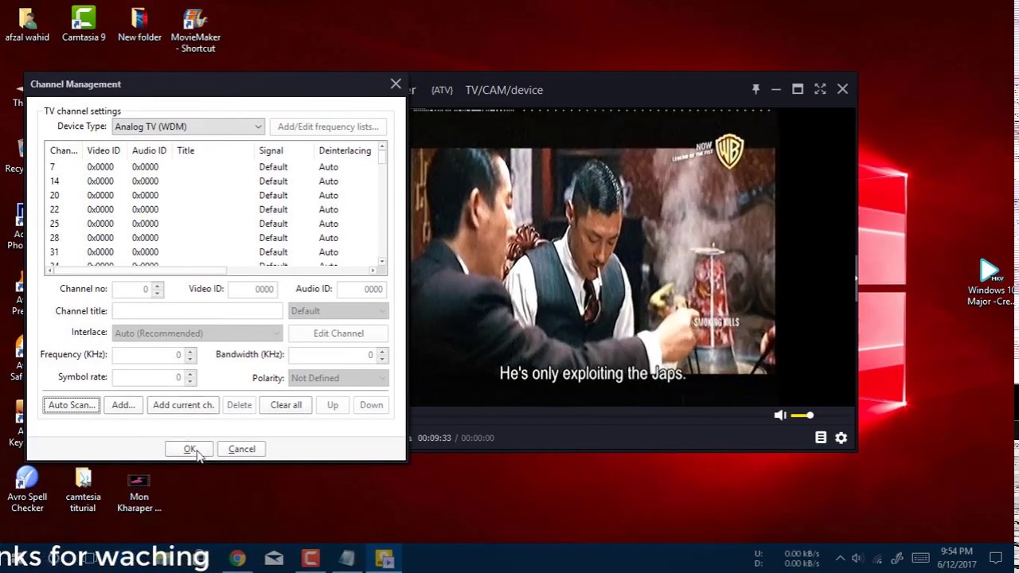Open the taskbar clock showing 9:54 PM
Screen dimensions: 1019x573
956,558
